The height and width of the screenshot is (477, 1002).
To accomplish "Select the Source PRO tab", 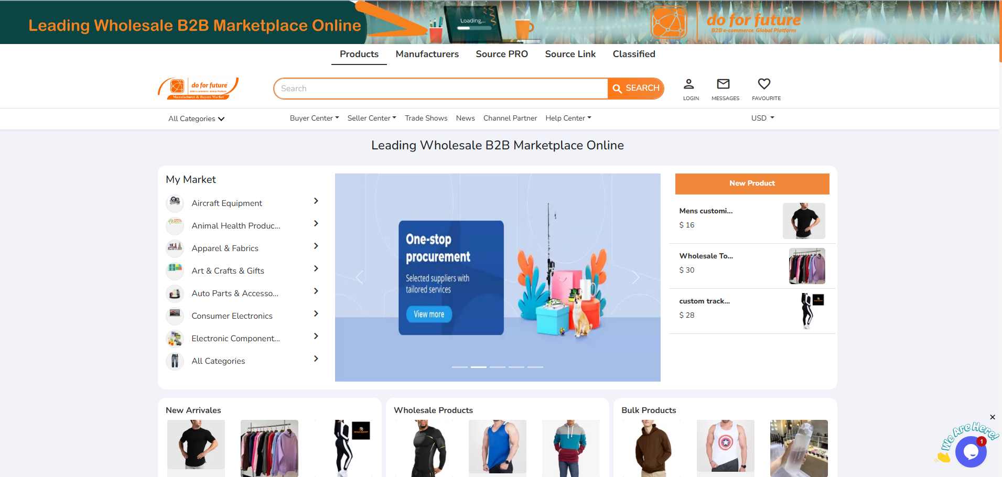I will (x=501, y=54).
